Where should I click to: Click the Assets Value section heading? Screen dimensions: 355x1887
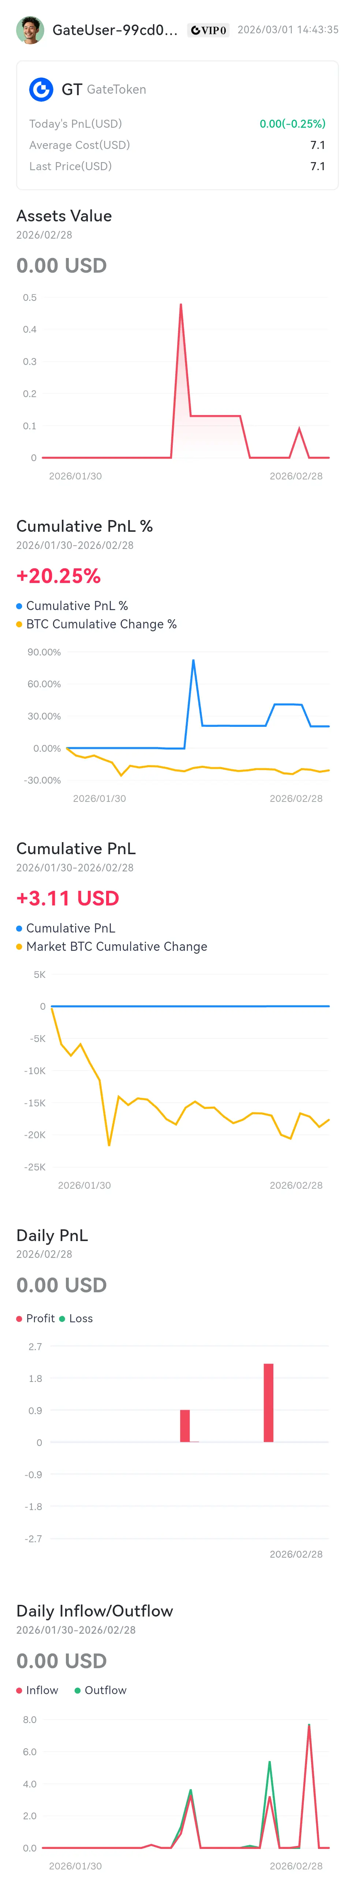(64, 216)
